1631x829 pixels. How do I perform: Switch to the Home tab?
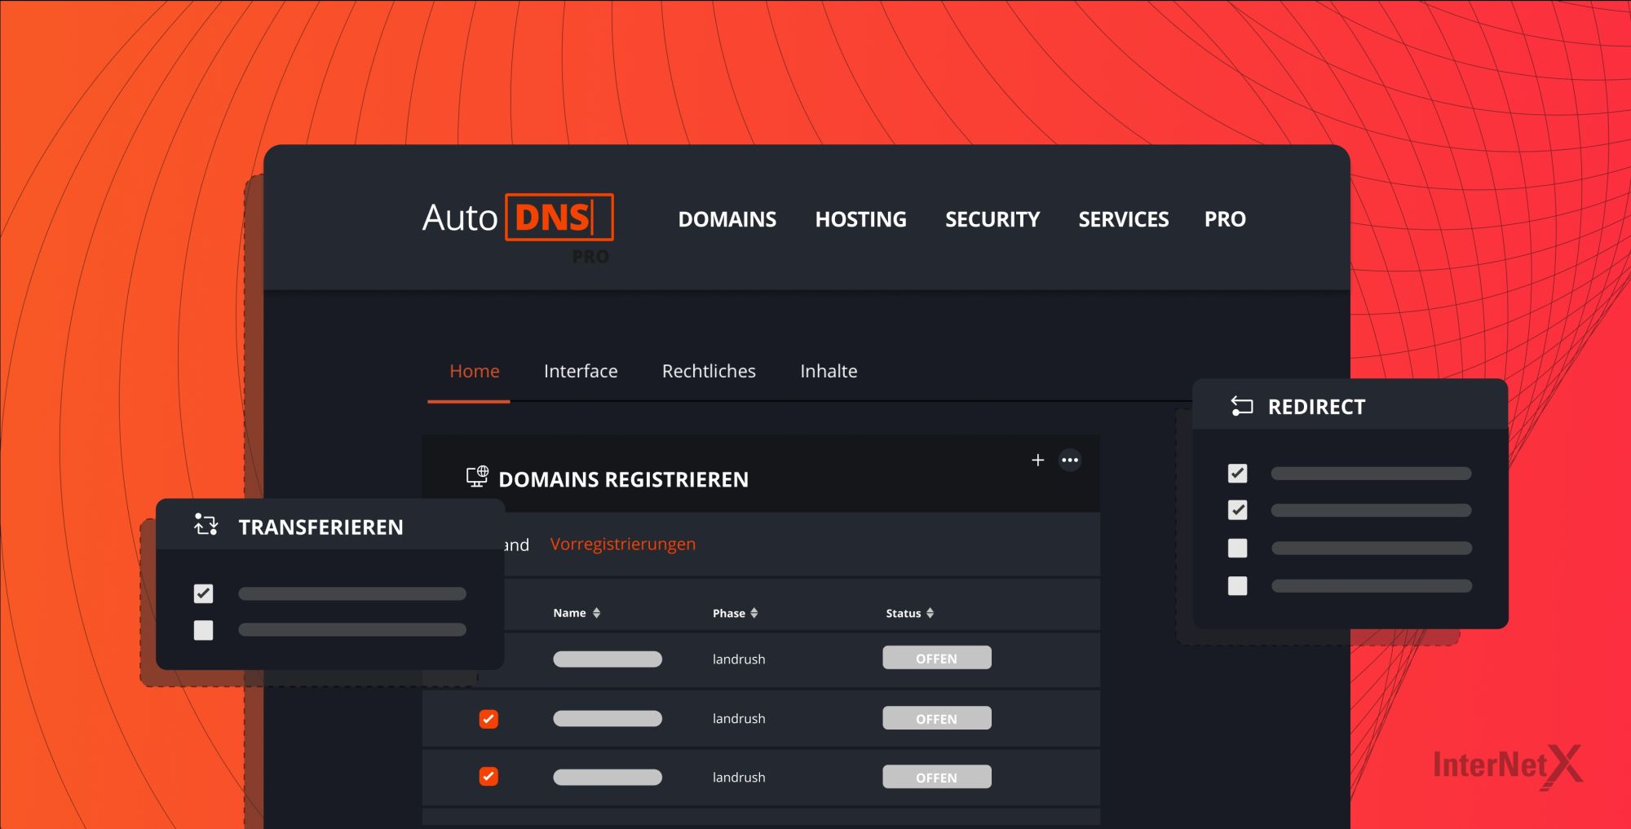coord(475,371)
